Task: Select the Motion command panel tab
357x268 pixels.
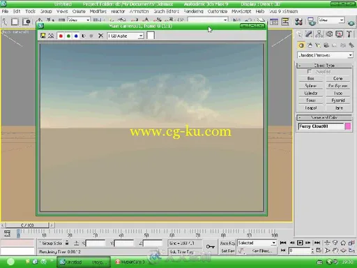Action: pos(329,34)
